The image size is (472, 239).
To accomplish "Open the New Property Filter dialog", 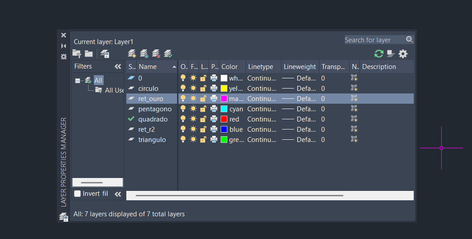I will pyautogui.click(x=77, y=54).
